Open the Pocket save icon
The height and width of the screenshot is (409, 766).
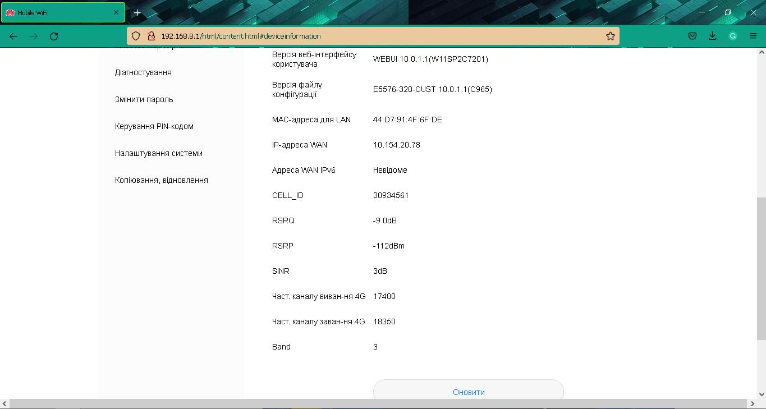[692, 36]
